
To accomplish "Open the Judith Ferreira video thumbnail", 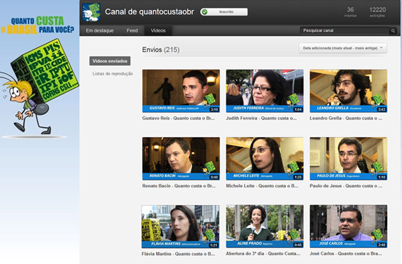I will pyautogui.click(x=265, y=91).
